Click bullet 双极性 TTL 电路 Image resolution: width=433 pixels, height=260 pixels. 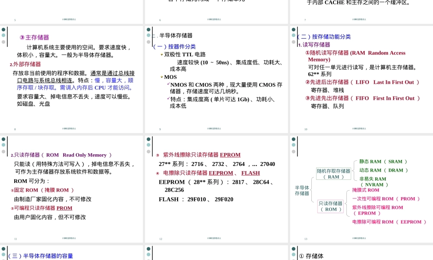pos(185,55)
